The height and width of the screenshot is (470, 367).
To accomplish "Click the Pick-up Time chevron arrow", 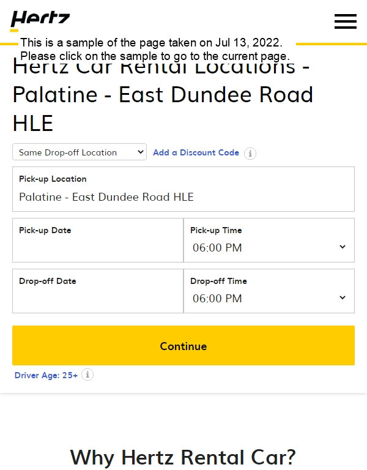I will (343, 247).
